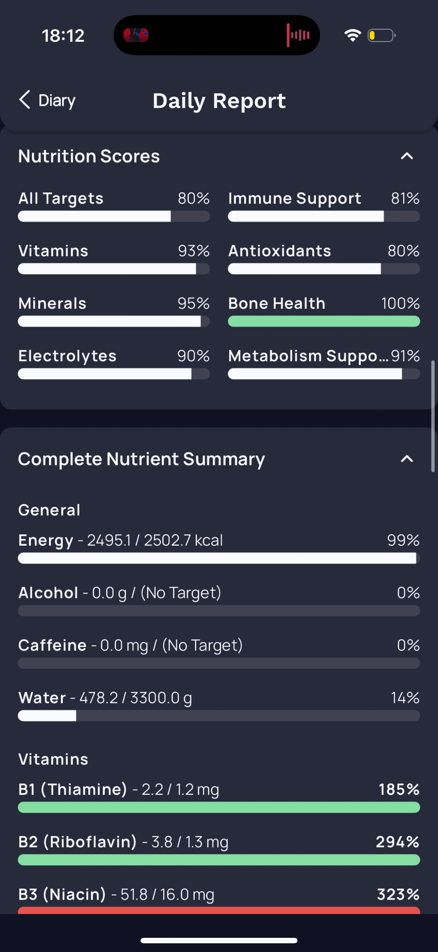The height and width of the screenshot is (952, 438).
Task: Collapse the Nutrition Scores section
Action: pos(406,156)
